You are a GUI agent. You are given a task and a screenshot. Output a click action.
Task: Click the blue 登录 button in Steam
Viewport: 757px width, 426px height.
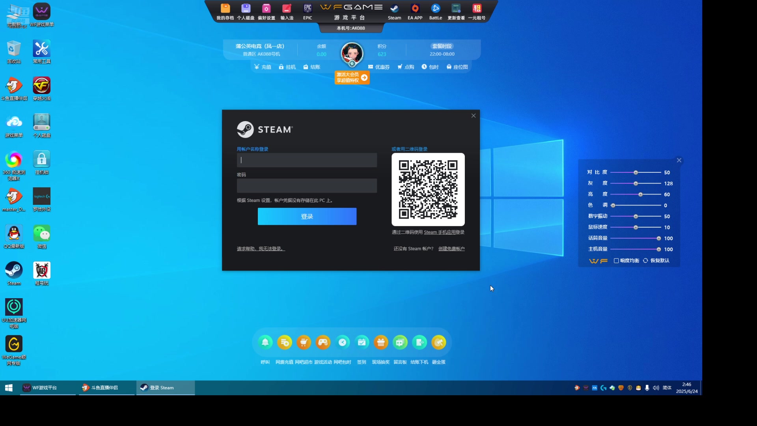click(307, 217)
